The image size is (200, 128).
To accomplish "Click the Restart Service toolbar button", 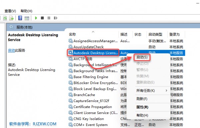I will click(x=55, y=18).
